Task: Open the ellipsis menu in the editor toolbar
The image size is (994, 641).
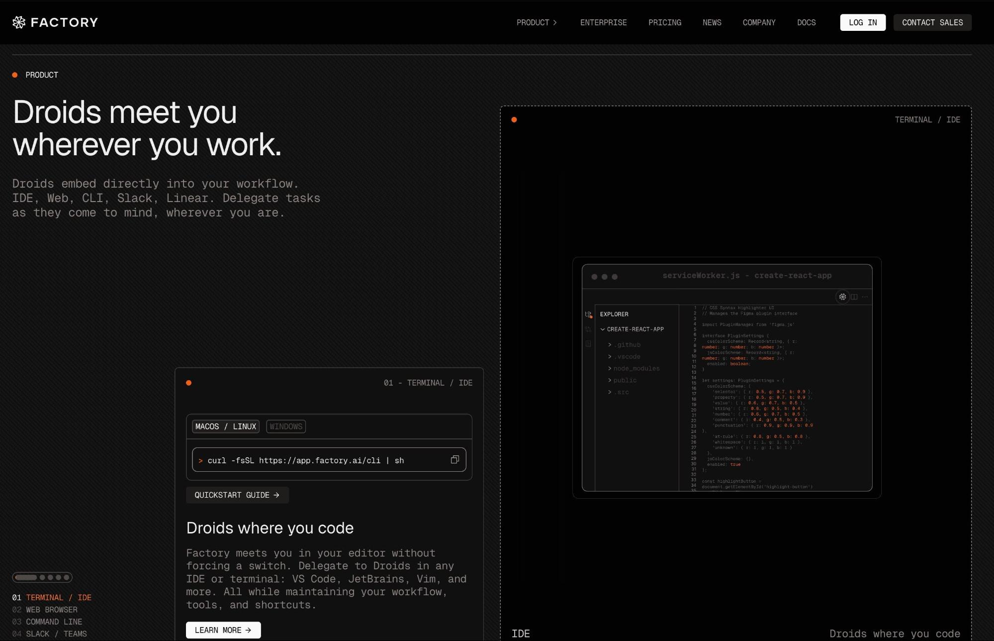Action: [865, 297]
